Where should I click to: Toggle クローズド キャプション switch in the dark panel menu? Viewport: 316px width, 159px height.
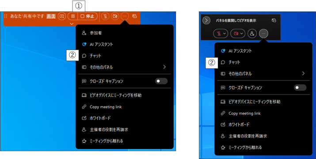click(300, 87)
